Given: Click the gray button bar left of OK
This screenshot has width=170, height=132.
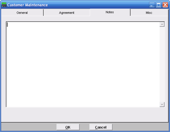Looking at the screenshot, I should [29, 127].
